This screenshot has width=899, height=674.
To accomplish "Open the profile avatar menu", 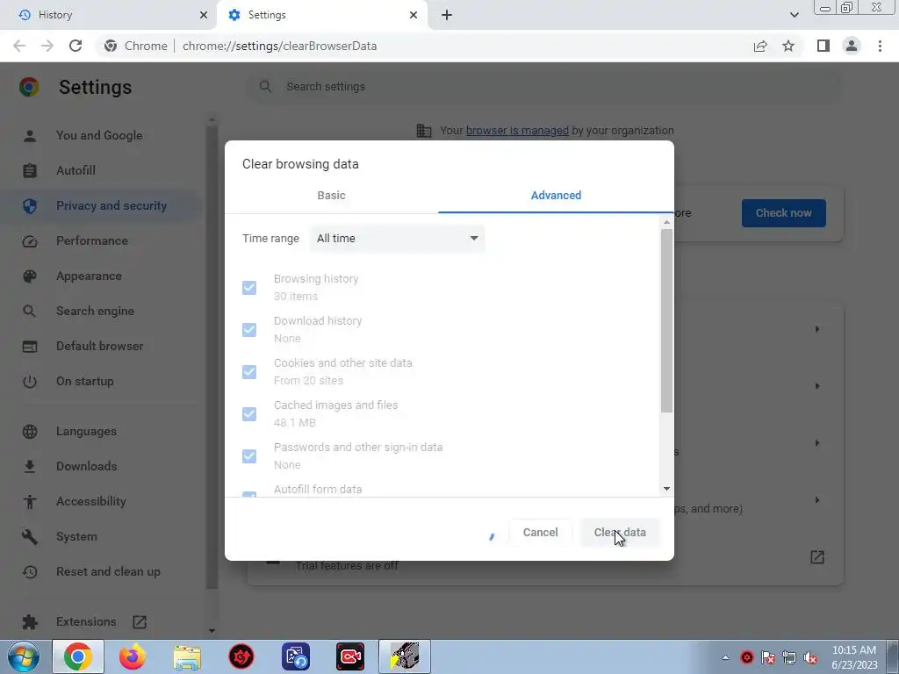I will tap(852, 46).
